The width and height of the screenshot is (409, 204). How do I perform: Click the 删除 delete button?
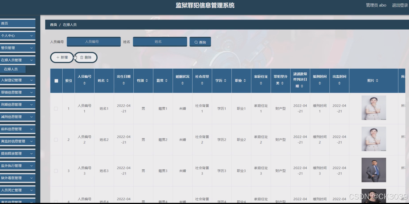coord(86,57)
